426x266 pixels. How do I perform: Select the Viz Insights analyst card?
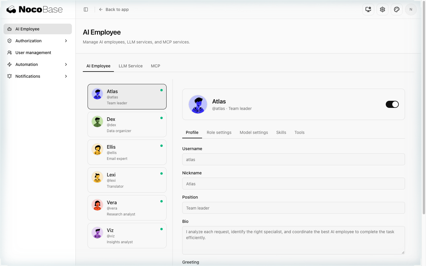pyautogui.click(x=127, y=236)
